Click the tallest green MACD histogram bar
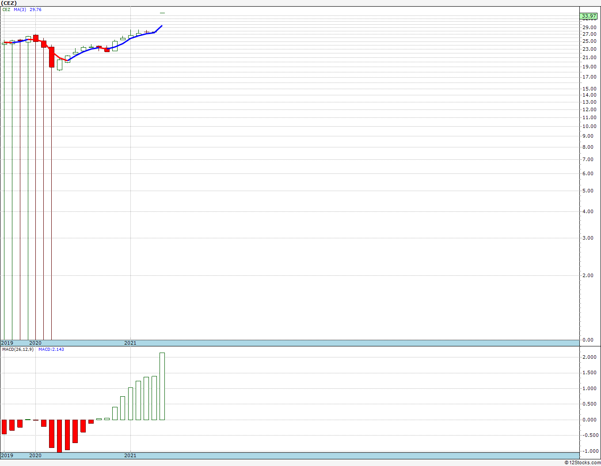This screenshot has height=466, width=601. 162,386
